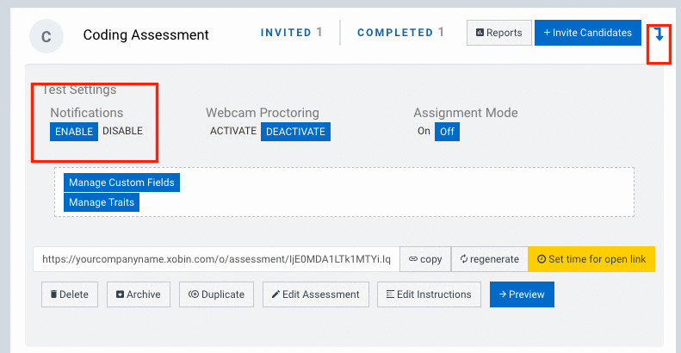Open Reports for Coding Assessment
Image resolution: width=681 pixels, height=353 pixels.
(x=499, y=33)
